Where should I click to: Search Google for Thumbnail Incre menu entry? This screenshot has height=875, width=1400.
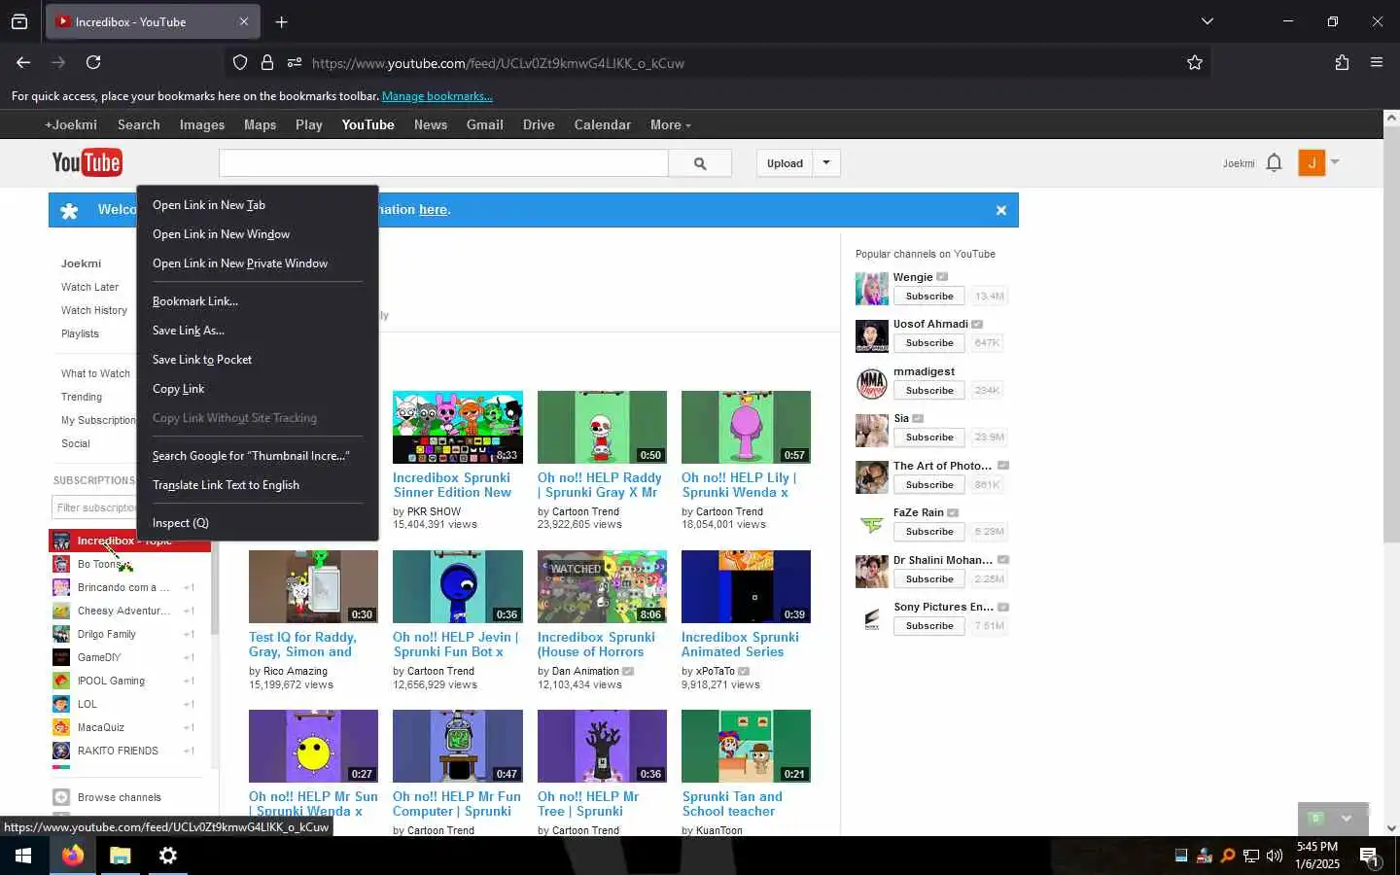(x=258, y=456)
